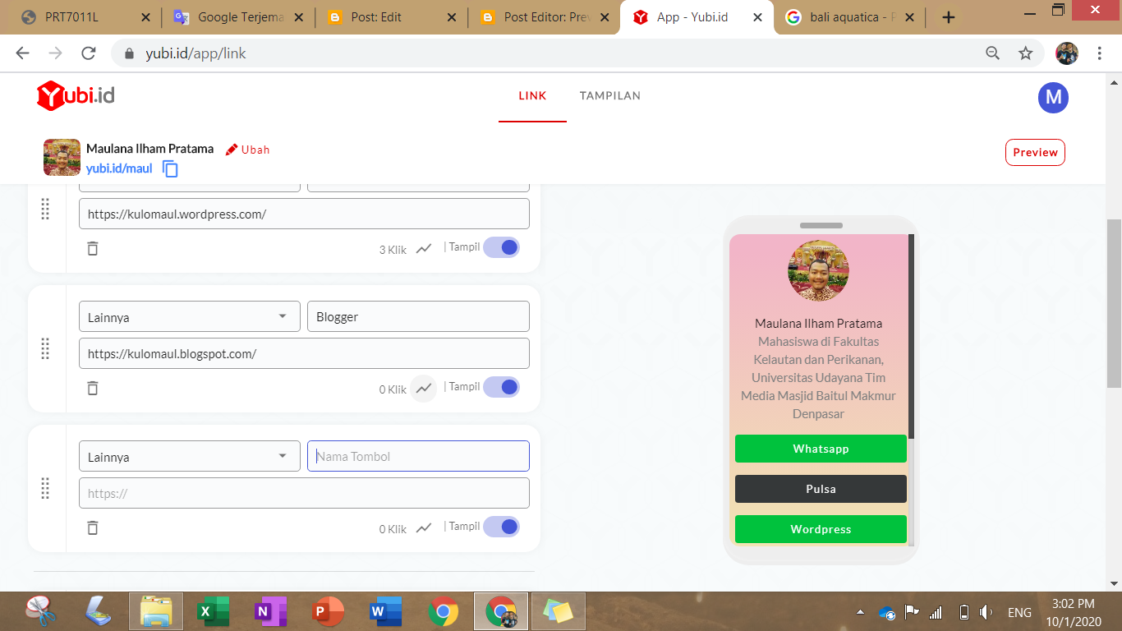Grab drag handle of Blogger link card
The width and height of the screenshot is (1122, 631).
[45, 348]
